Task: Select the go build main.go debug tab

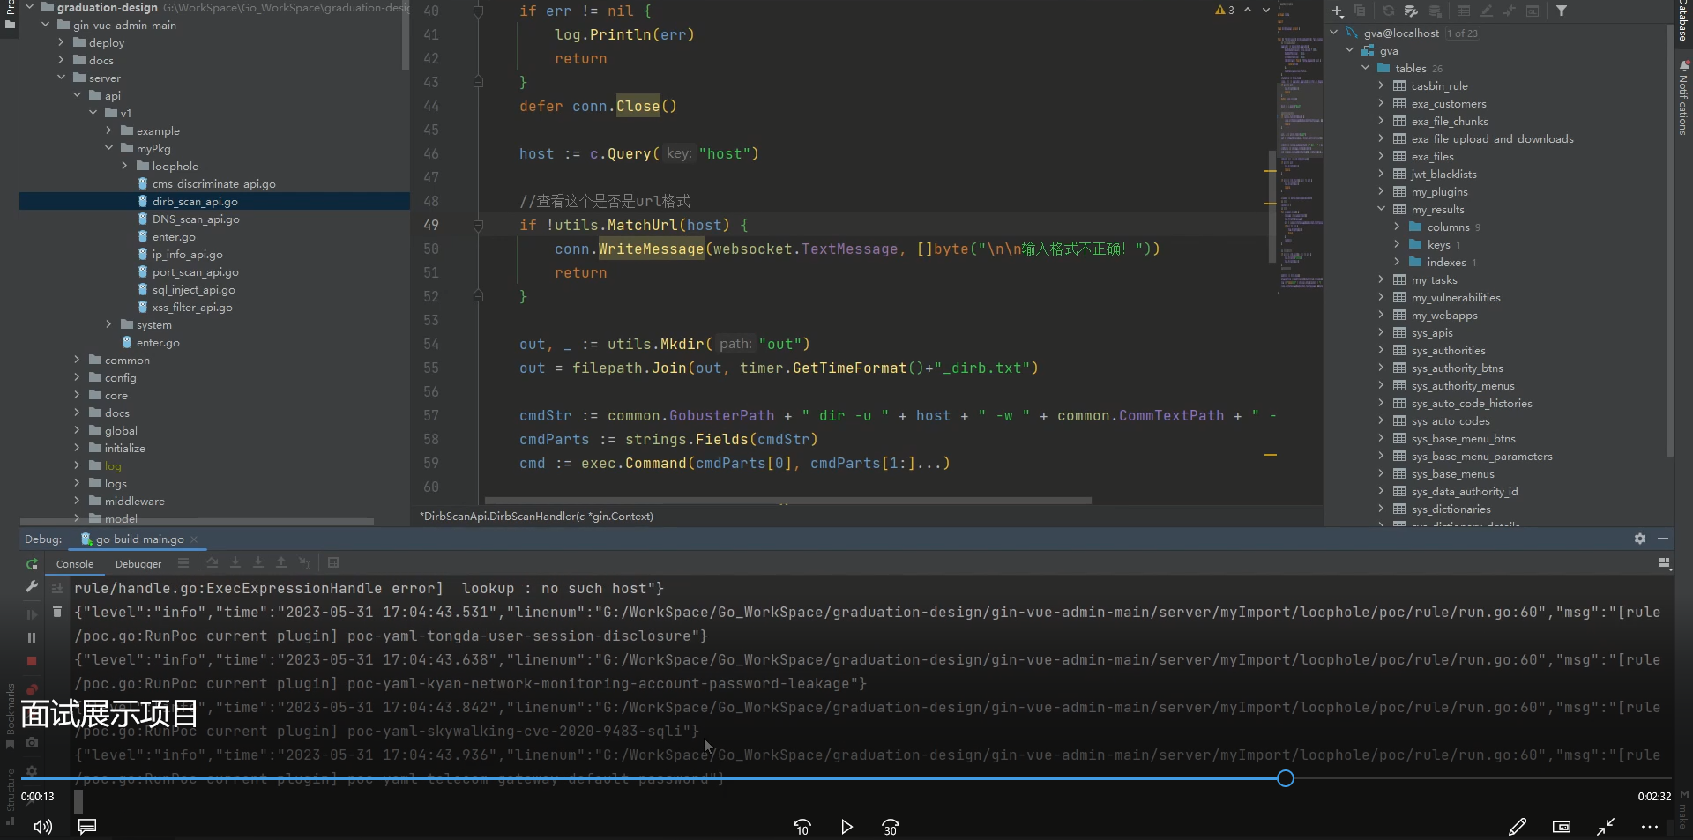Action: click(x=139, y=539)
